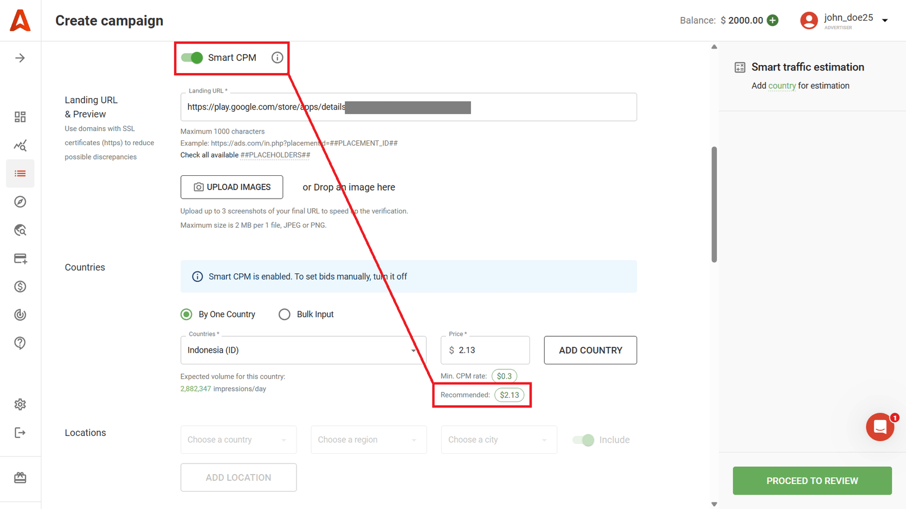Open the Audience search globe icon
The height and width of the screenshot is (509, 906).
[x=20, y=230]
